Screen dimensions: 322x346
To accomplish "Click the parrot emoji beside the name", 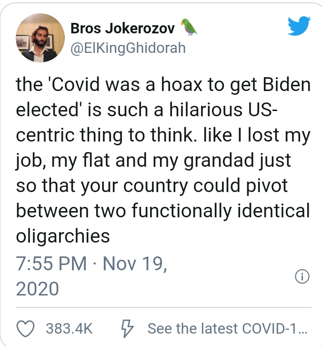I will click(x=189, y=28).
